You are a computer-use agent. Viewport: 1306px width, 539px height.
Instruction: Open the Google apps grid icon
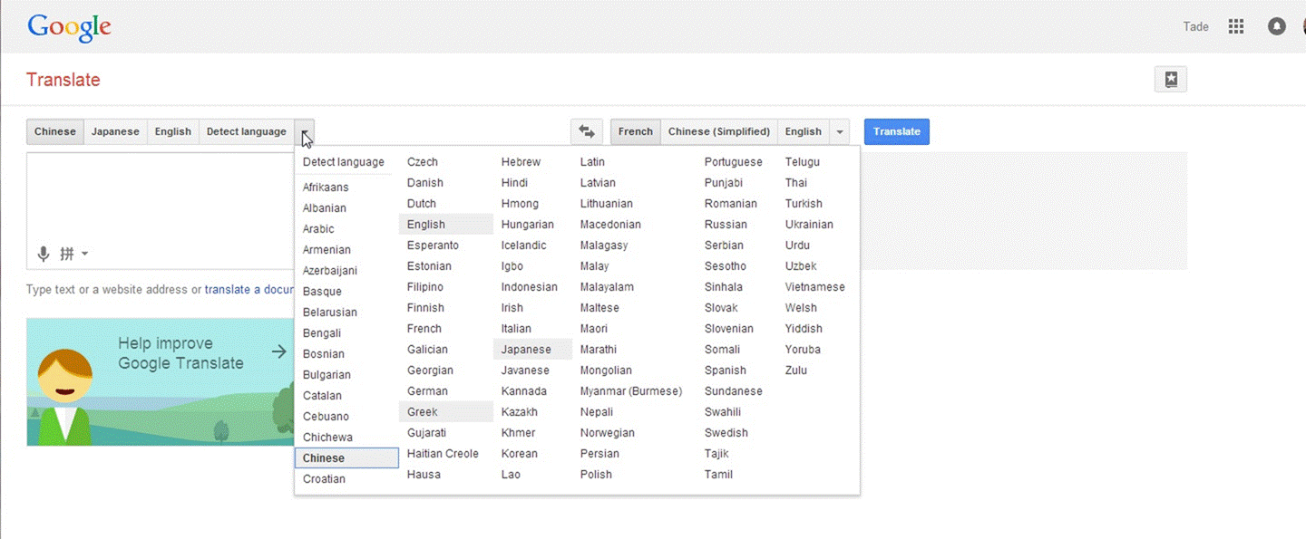1235,26
